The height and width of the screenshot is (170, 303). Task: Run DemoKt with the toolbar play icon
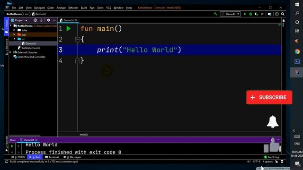(245, 14)
